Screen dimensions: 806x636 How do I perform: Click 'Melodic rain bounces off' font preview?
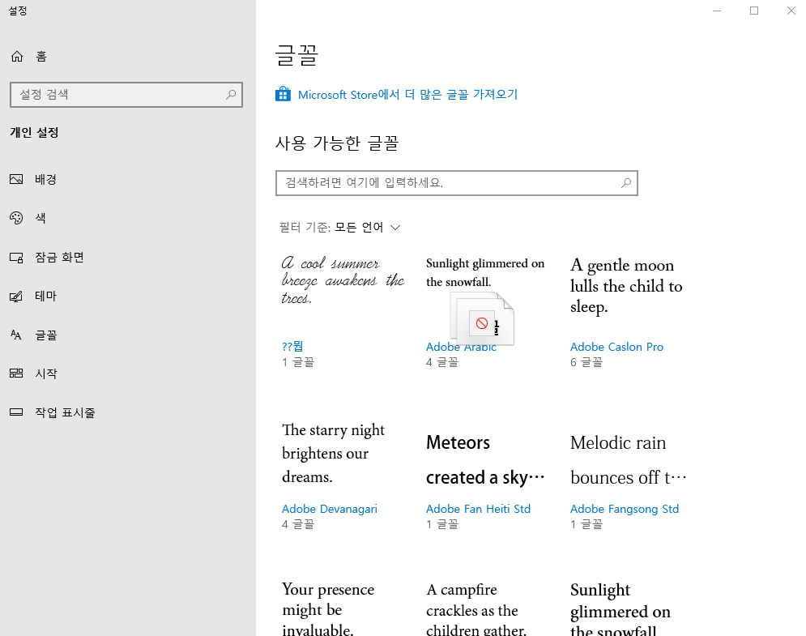[x=628, y=459]
